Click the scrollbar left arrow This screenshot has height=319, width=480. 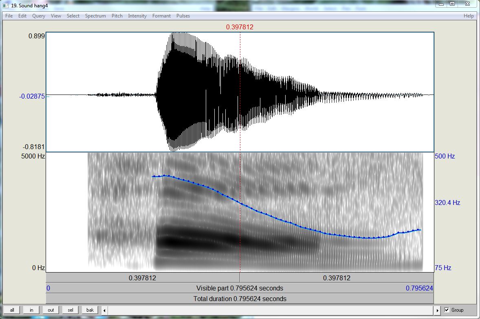tap(104, 310)
